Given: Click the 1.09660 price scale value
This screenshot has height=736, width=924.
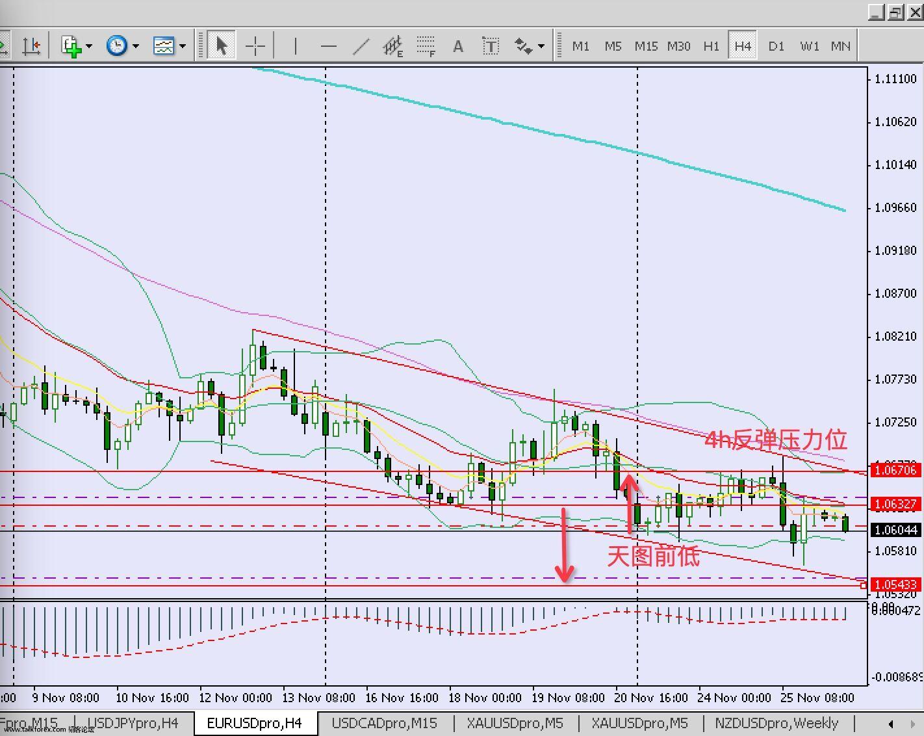Looking at the screenshot, I should click(895, 207).
